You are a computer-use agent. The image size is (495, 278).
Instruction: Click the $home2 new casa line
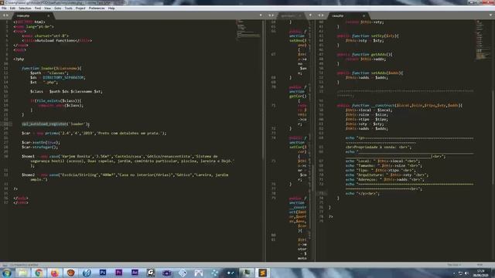coord(125,177)
